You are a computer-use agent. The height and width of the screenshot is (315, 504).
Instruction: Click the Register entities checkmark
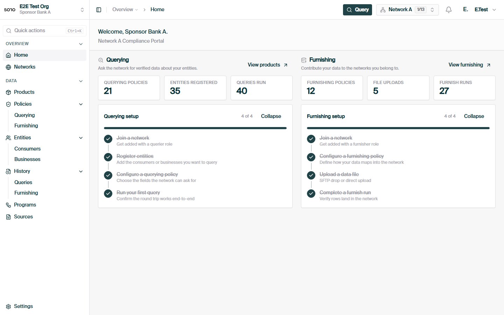[x=108, y=157]
